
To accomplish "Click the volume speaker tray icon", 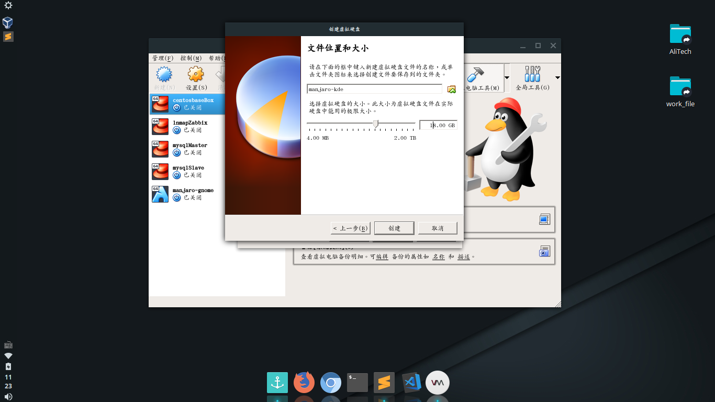I will 8,396.
